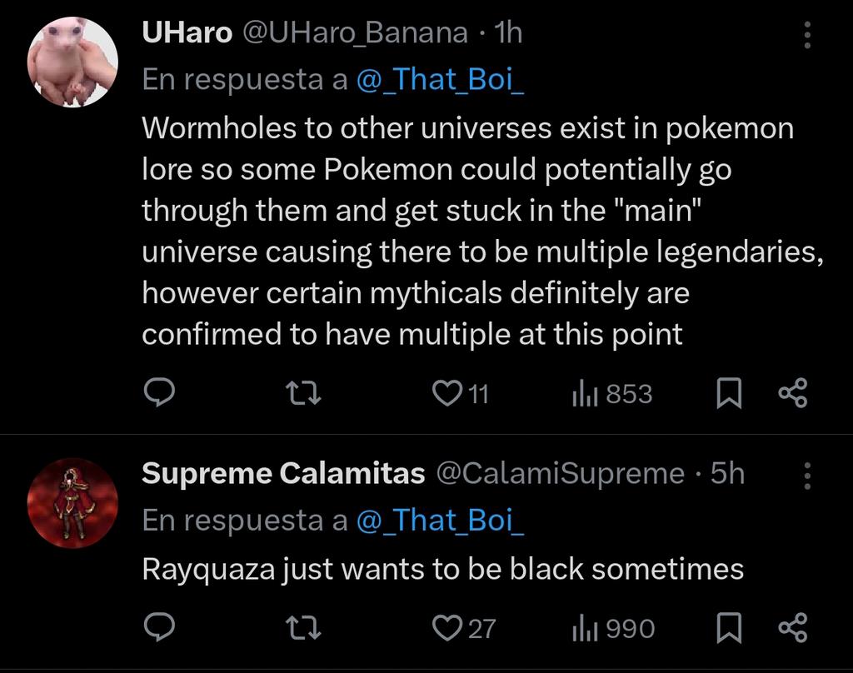
Task: Open Supreme Calamitas's red avatar
Action: [73, 503]
